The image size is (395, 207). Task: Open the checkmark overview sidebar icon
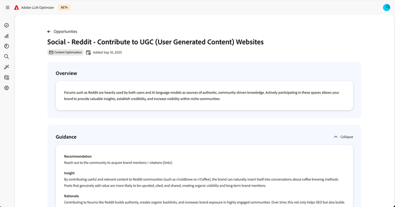[x=6, y=25]
